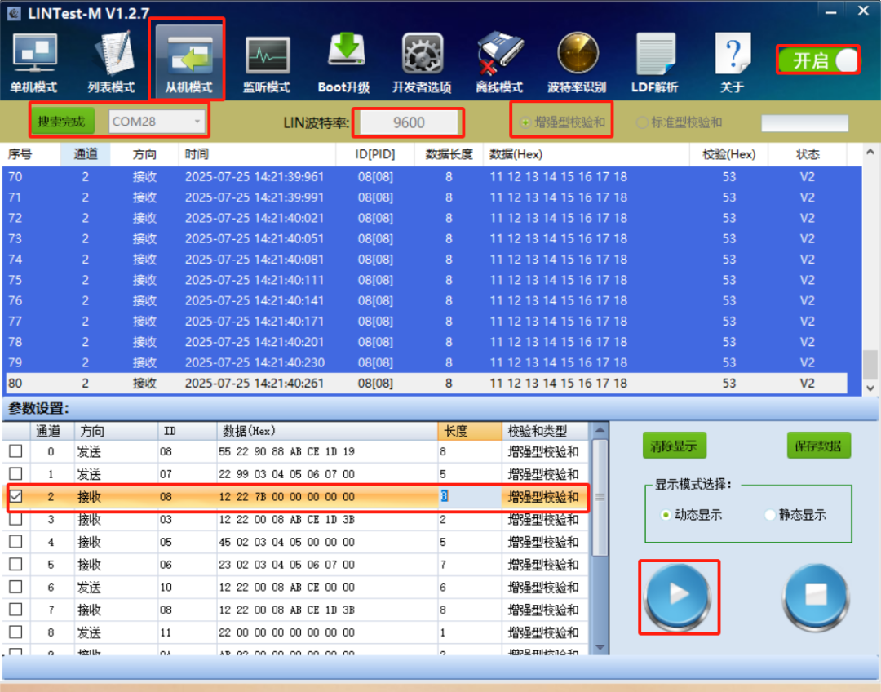Click the 保存数据 button
Screen dimensions: 881x692
[818, 446]
